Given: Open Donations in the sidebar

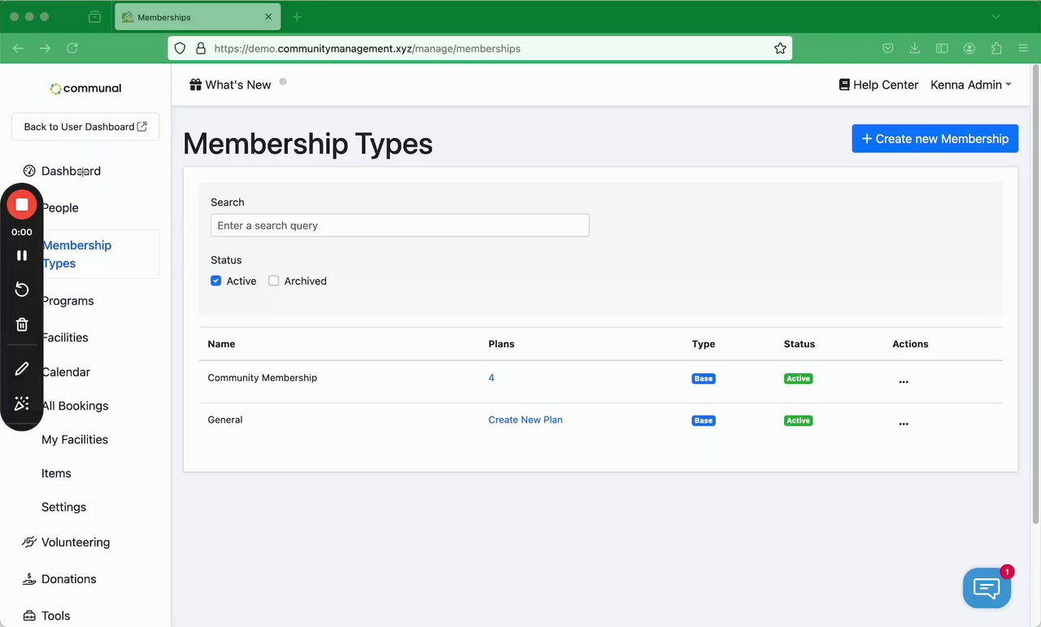Looking at the screenshot, I should (68, 579).
